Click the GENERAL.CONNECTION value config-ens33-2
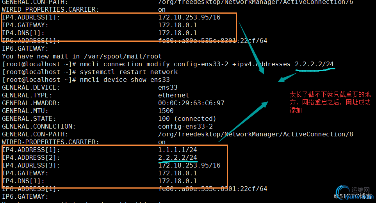Screen dimensions: 376x203 (185, 126)
